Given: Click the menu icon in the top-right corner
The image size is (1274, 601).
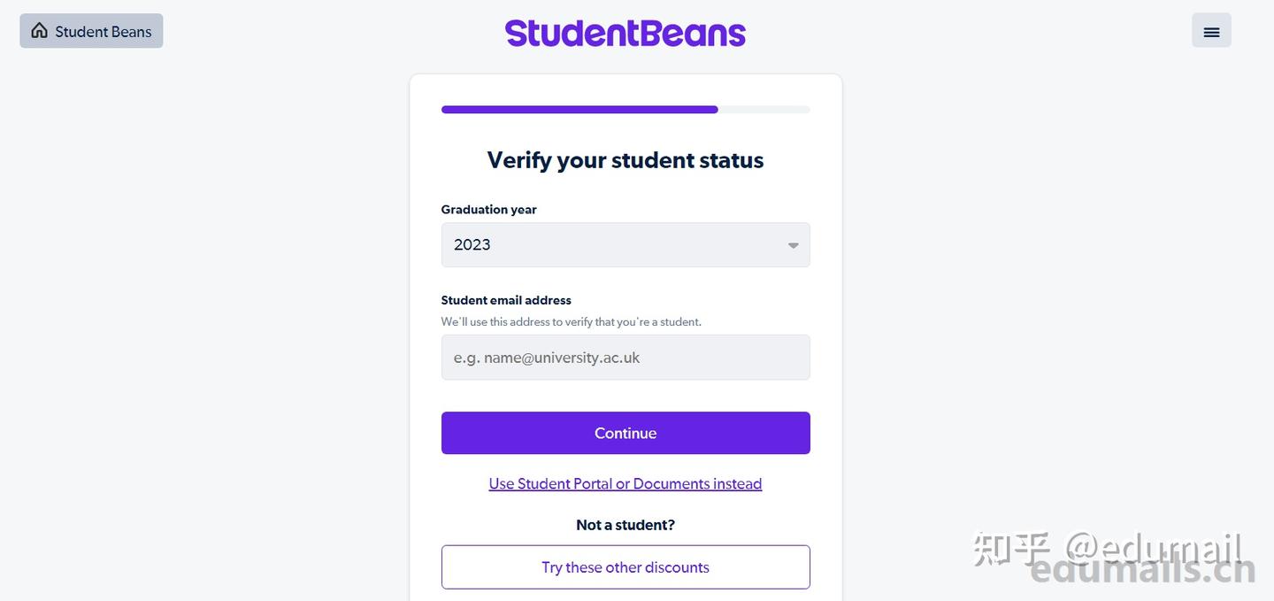Looking at the screenshot, I should coord(1210,30).
